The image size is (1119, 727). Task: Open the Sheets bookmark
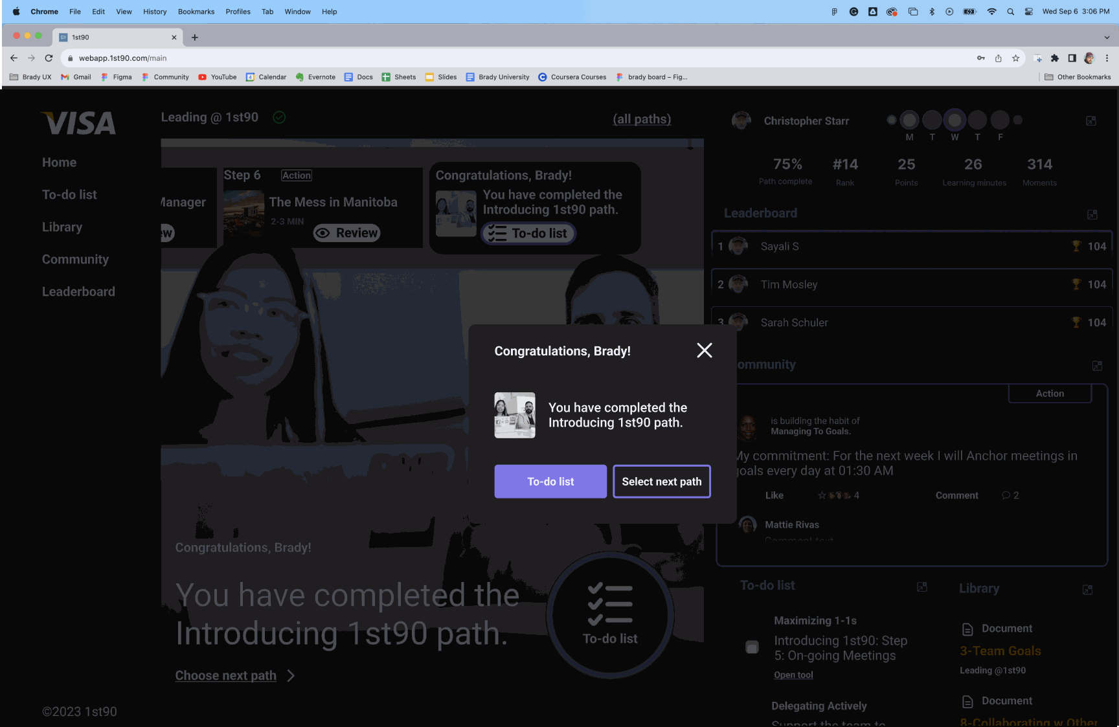coord(399,77)
